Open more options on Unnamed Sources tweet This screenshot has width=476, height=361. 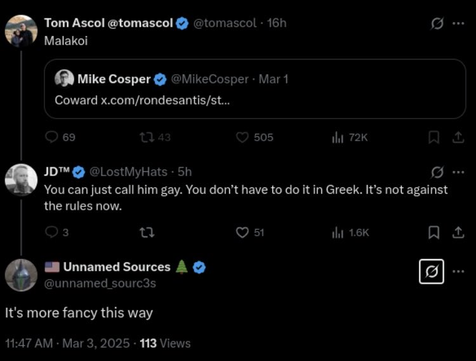(458, 272)
